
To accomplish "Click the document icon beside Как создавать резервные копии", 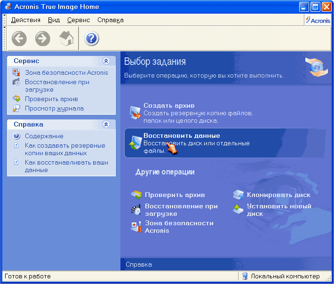I will pos(16,145).
